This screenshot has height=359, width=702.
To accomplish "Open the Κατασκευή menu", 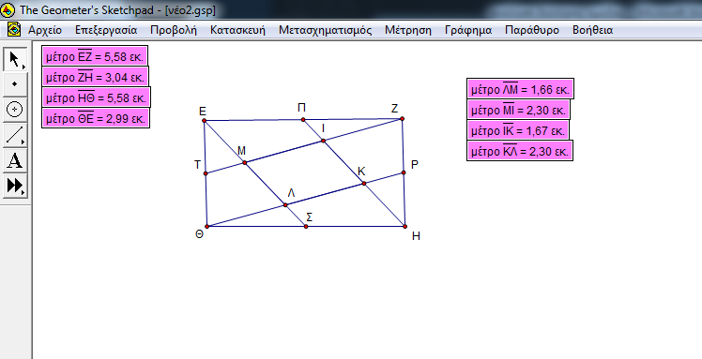I will coord(237,30).
